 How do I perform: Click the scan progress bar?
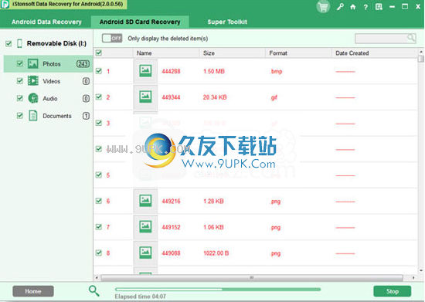click(218, 290)
